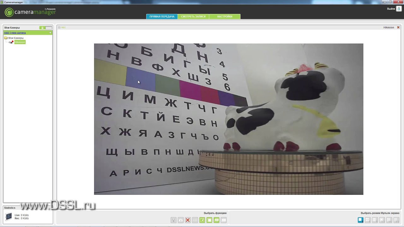Click the red X function icon

[x=188, y=220]
